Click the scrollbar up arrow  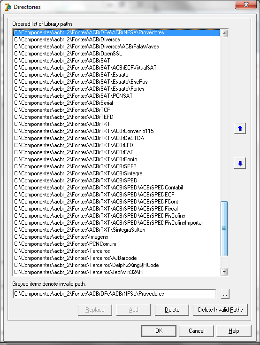pyautogui.click(x=224, y=33)
